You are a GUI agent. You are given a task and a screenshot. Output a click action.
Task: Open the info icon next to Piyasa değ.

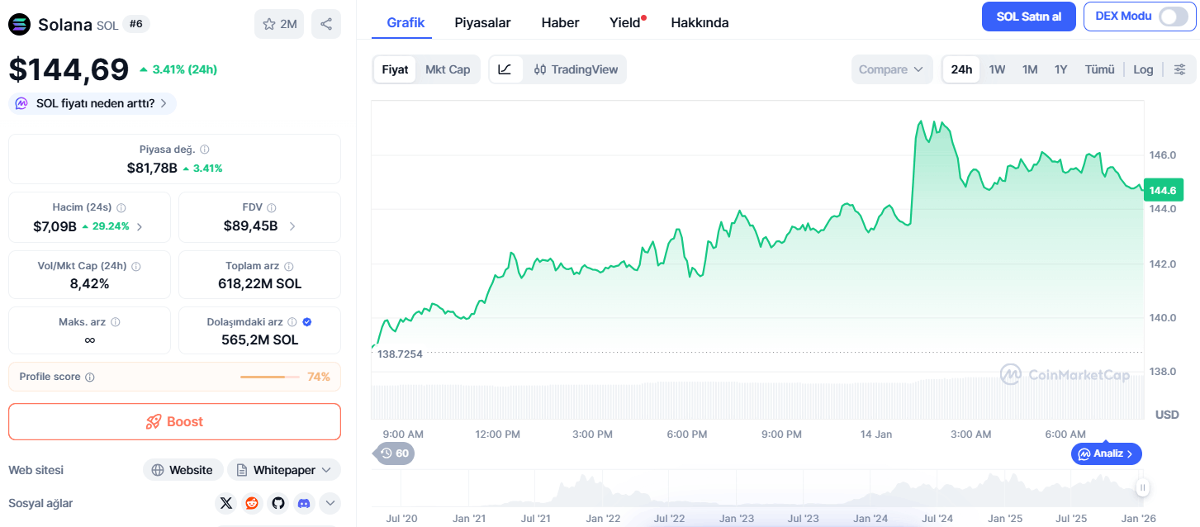pyautogui.click(x=205, y=150)
